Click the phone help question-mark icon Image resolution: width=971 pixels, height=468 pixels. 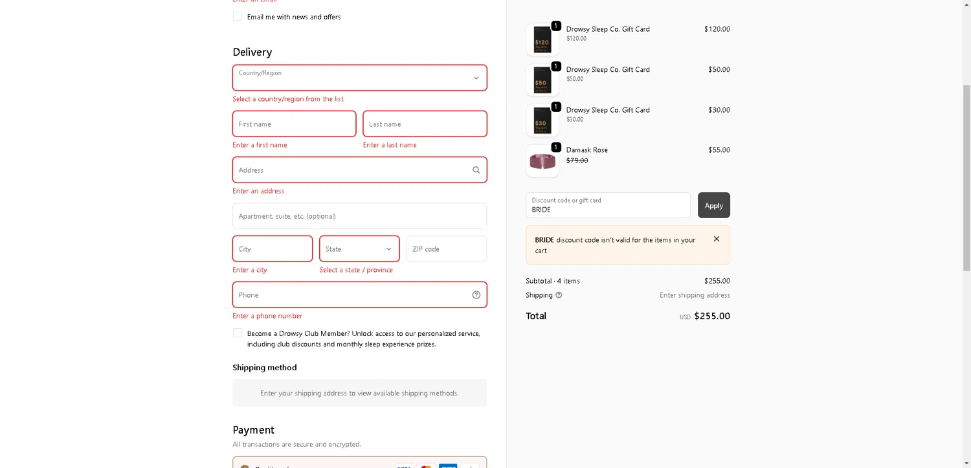[x=476, y=295]
